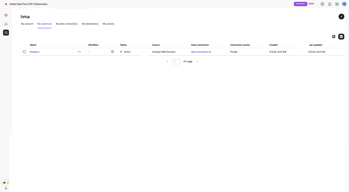Click the Amazon Web Services cell
This screenshot has height=192, width=349.
[x=164, y=52]
